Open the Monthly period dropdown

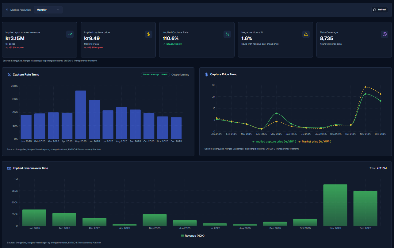[48, 10]
